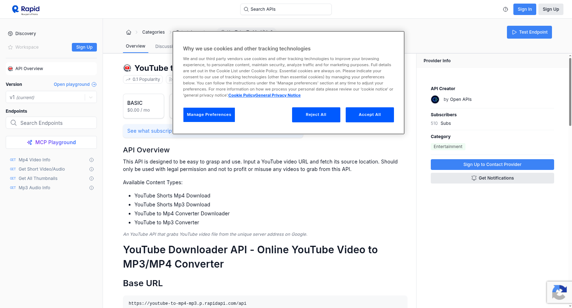Click the base URL code text
Screen dimensions: 572x308
click(x=187, y=303)
